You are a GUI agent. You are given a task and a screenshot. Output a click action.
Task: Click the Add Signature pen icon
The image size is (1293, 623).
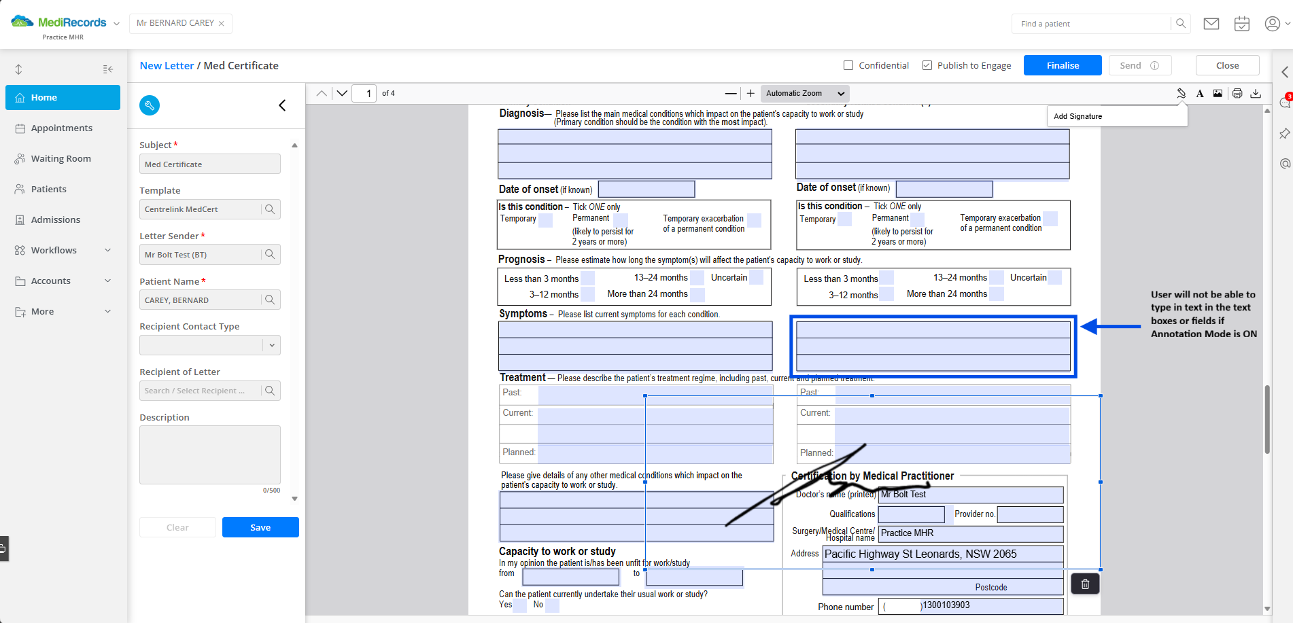click(x=1182, y=94)
